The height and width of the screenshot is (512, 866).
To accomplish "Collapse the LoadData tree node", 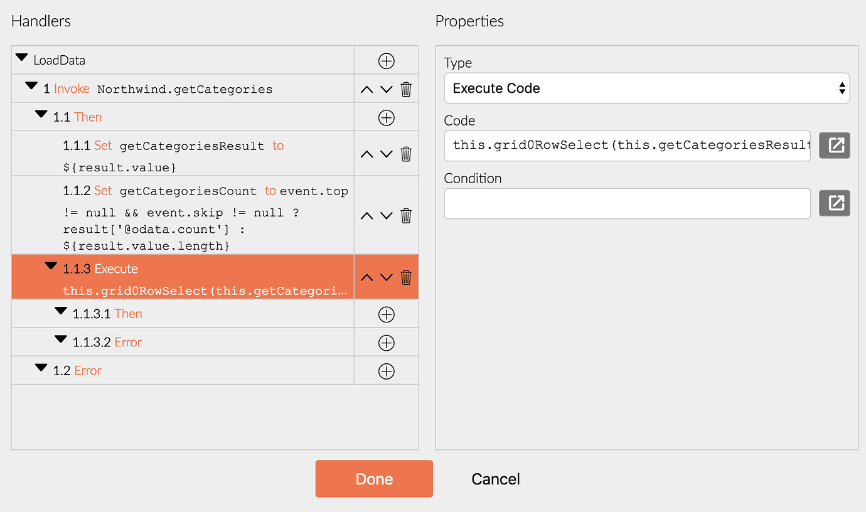I will [x=22, y=58].
